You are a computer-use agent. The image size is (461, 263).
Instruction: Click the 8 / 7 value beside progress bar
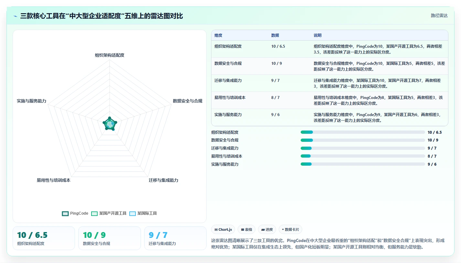pos(432,156)
